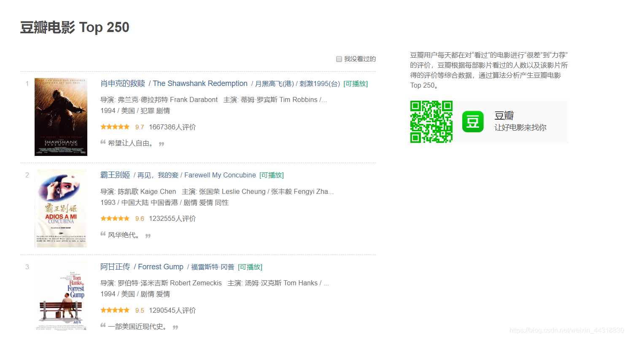Viewport: 628px width, 338px height.
Task: Click 可播放 tag beside 福雷斯特·冈普
Action: [250, 267]
